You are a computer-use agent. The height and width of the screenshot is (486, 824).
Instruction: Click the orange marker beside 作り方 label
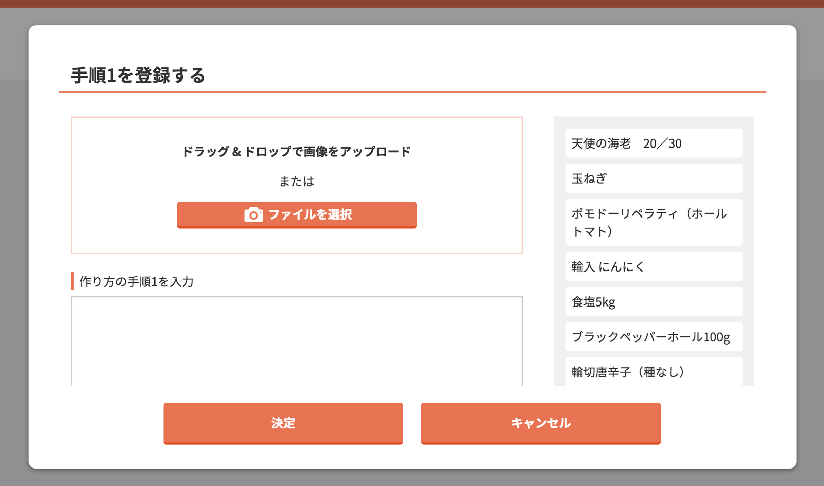[x=72, y=281]
